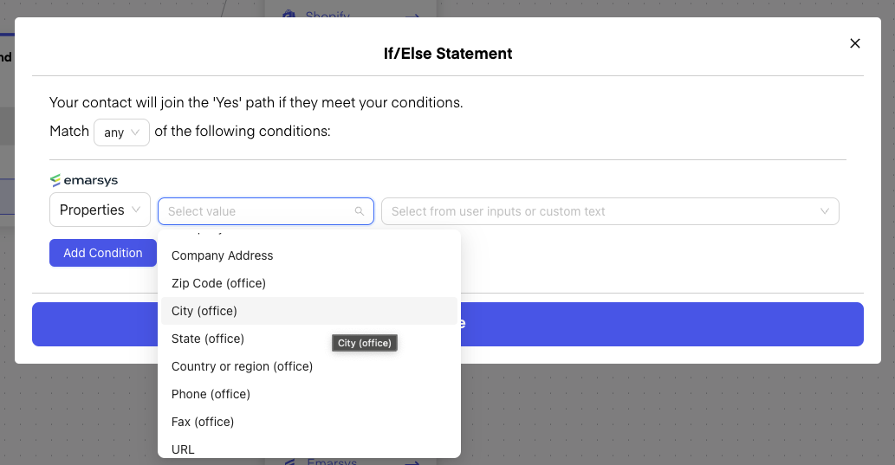Click the Emarsys node icon at bottom
This screenshot has height=465, width=895.
(x=291, y=462)
